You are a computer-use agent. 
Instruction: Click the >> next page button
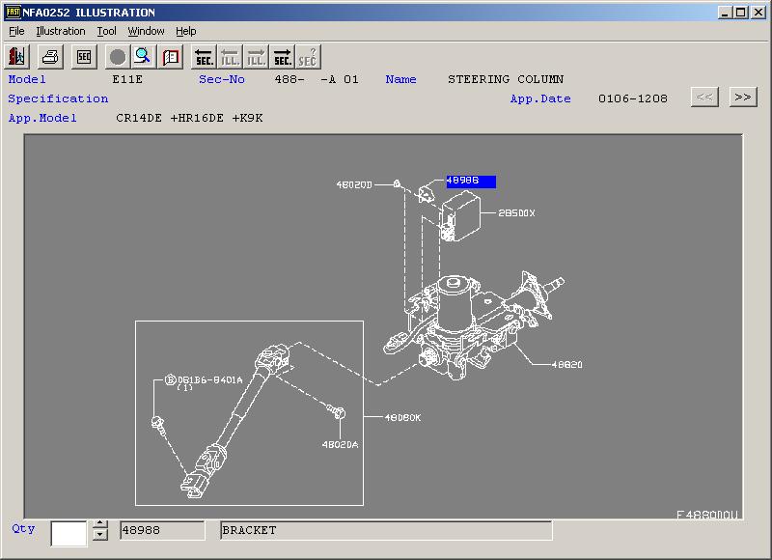click(x=742, y=97)
